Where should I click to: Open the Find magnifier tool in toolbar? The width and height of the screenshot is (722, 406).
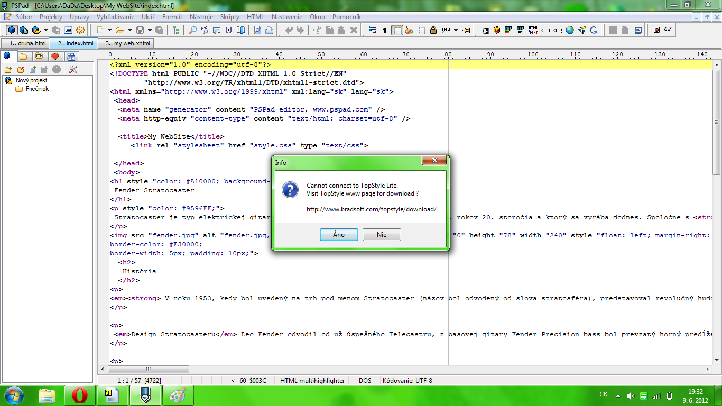point(193,30)
